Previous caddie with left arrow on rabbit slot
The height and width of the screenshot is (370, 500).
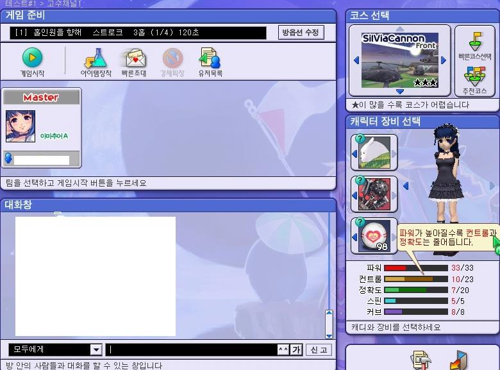coord(354,154)
